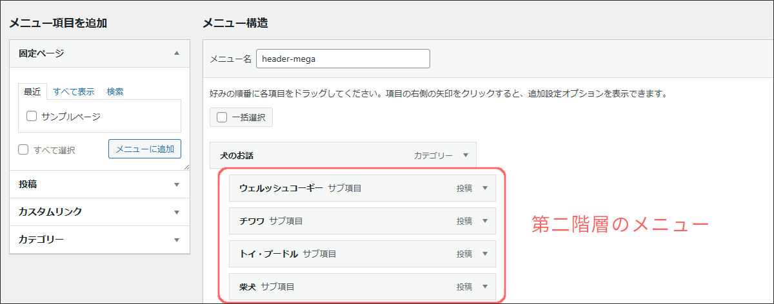The width and height of the screenshot is (774, 304).
Task: Expand ウェルッシュコーギー item options arrow
Action: click(x=485, y=188)
